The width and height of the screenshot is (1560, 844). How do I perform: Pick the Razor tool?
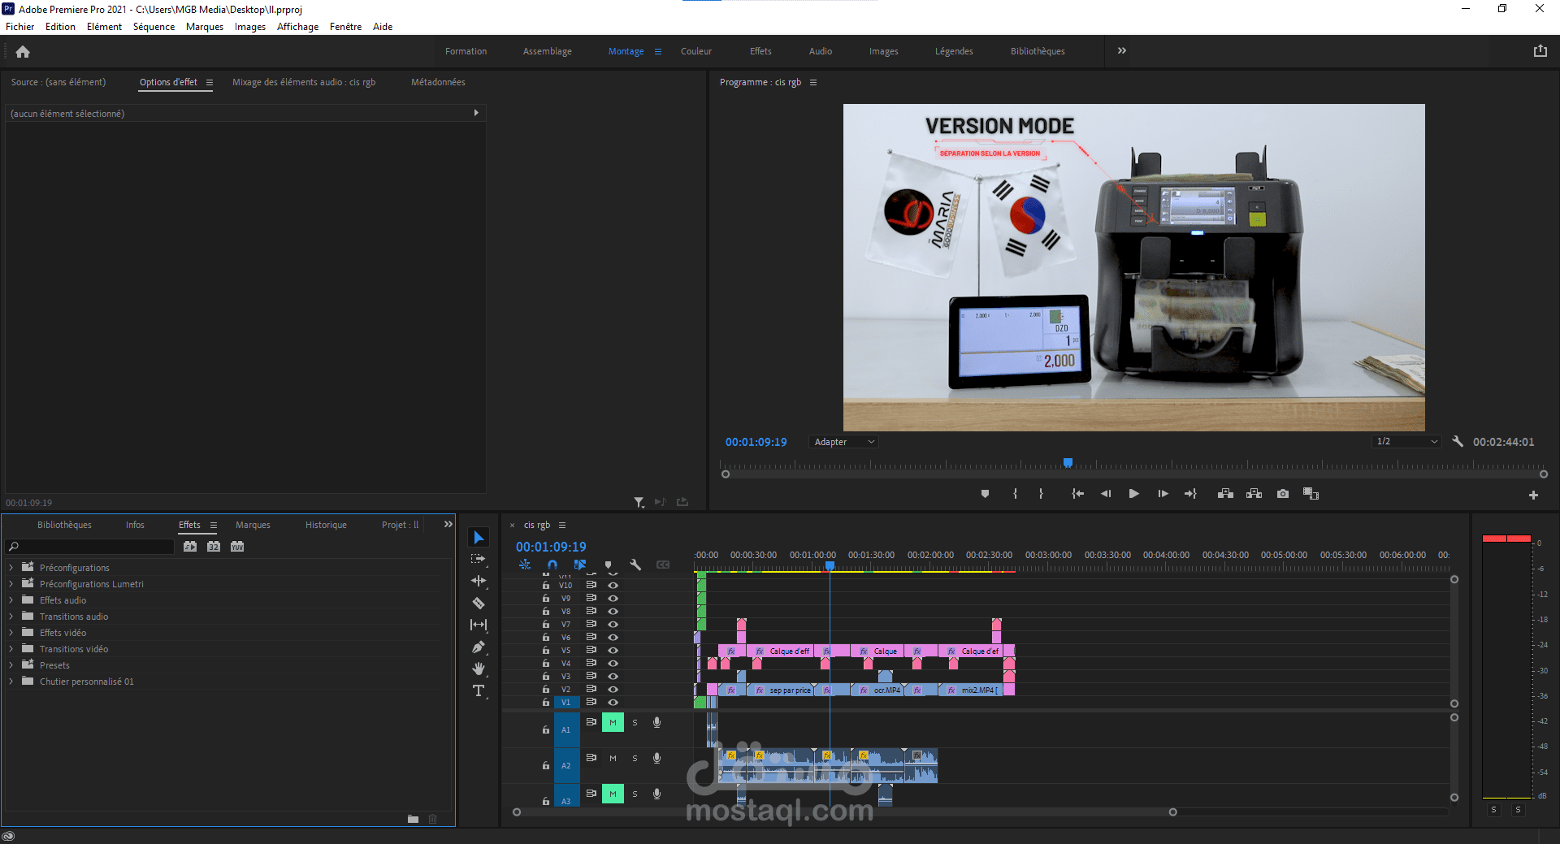479,603
